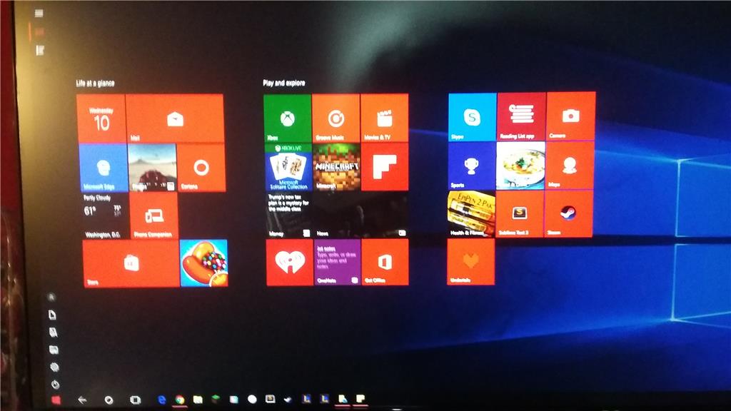Open the OneNote tile
The width and height of the screenshot is (731, 411).
tap(338, 263)
